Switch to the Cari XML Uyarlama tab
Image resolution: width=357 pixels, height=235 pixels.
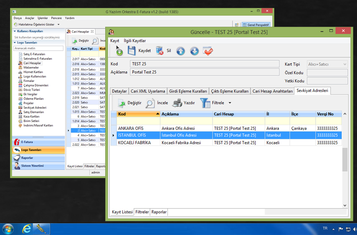(x=147, y=91)
